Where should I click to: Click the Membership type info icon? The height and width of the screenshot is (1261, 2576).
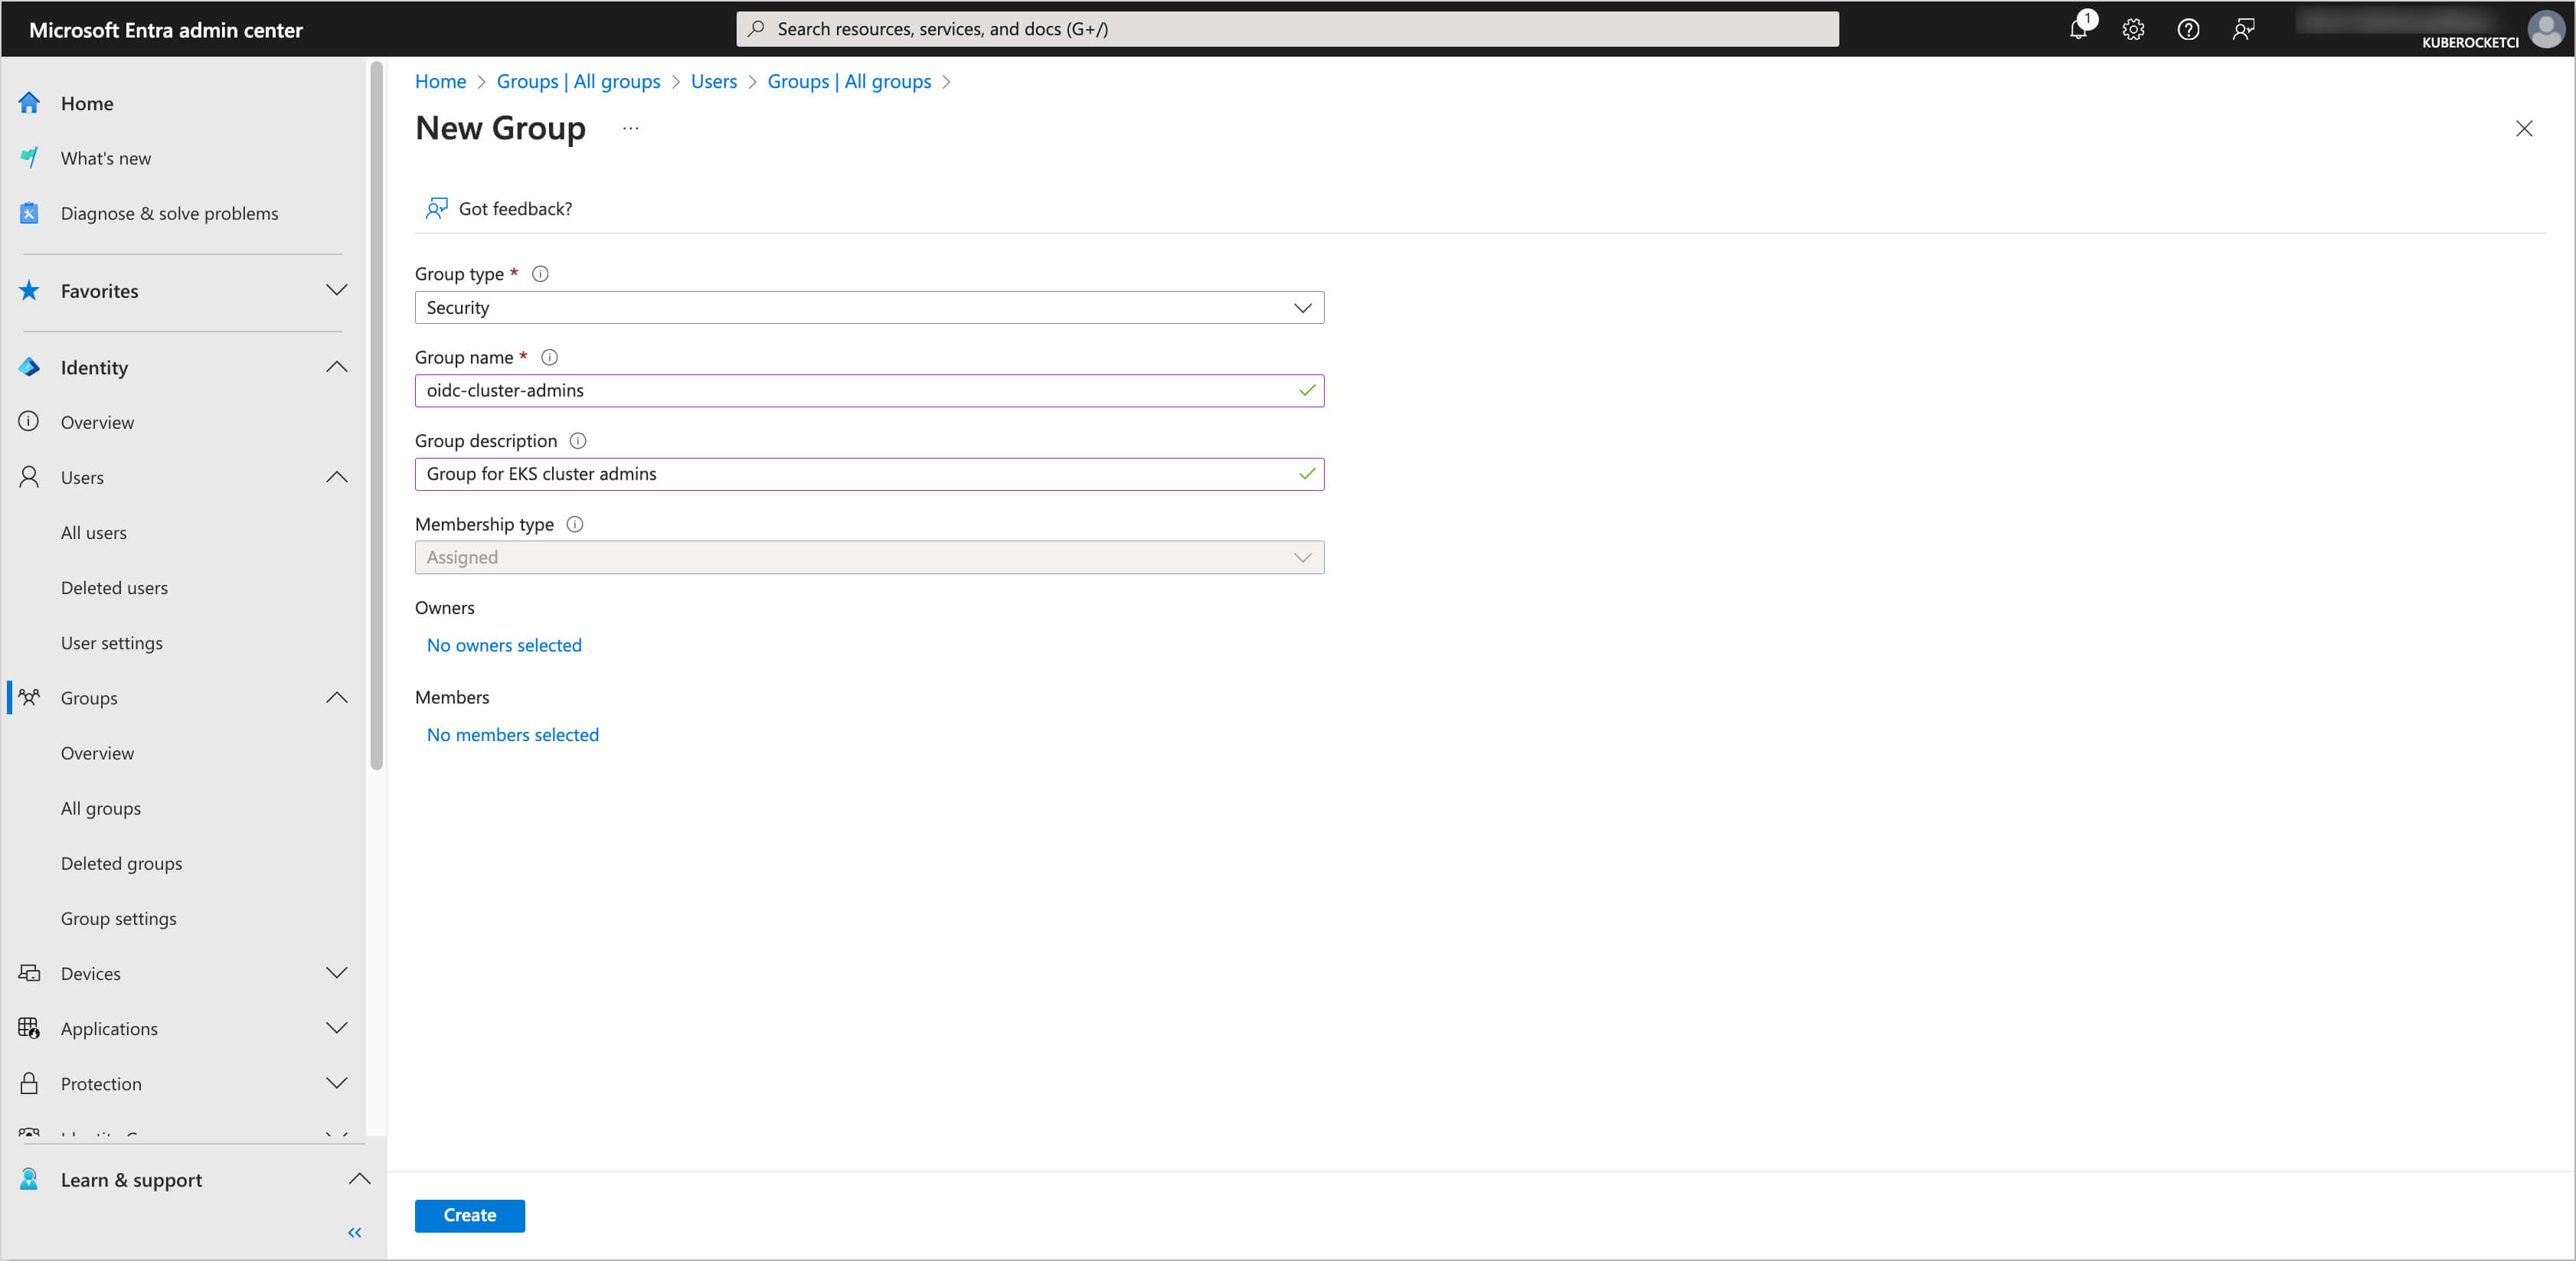tap(575, 524)
